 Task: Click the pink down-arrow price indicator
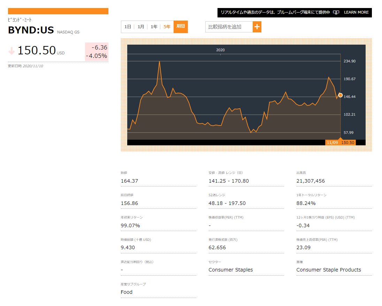coord(12,51)
